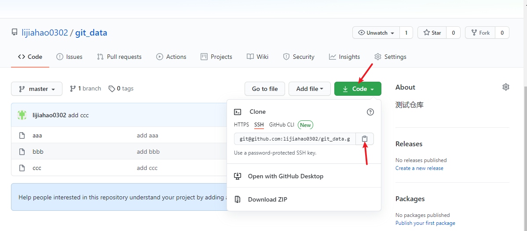
Task: Open watchers count of 1
Action: 406,32
